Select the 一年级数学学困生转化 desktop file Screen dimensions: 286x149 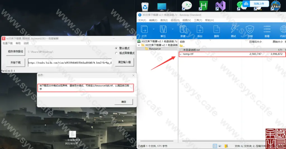[x=73, y=138]
